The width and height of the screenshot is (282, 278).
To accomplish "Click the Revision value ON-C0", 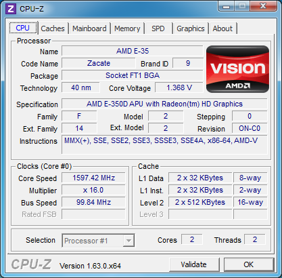I will pyautogui.click(x=250, y=128).
